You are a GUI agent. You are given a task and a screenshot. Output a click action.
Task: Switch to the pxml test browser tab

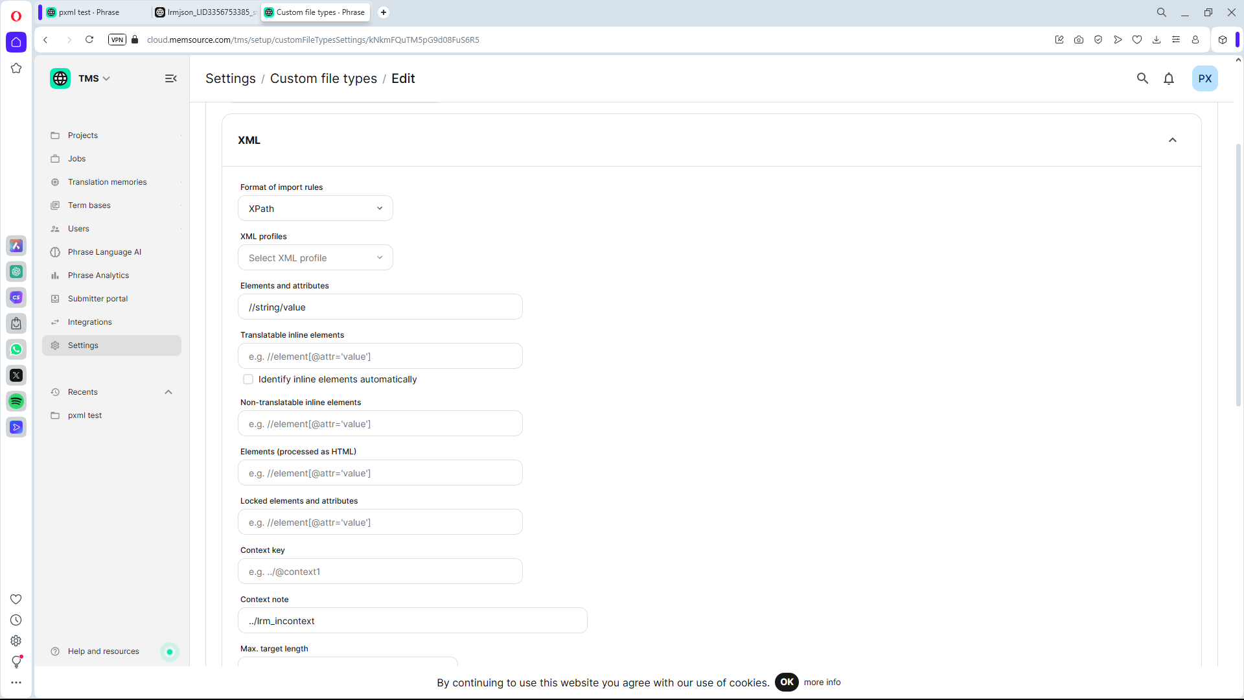click(89, 12)
